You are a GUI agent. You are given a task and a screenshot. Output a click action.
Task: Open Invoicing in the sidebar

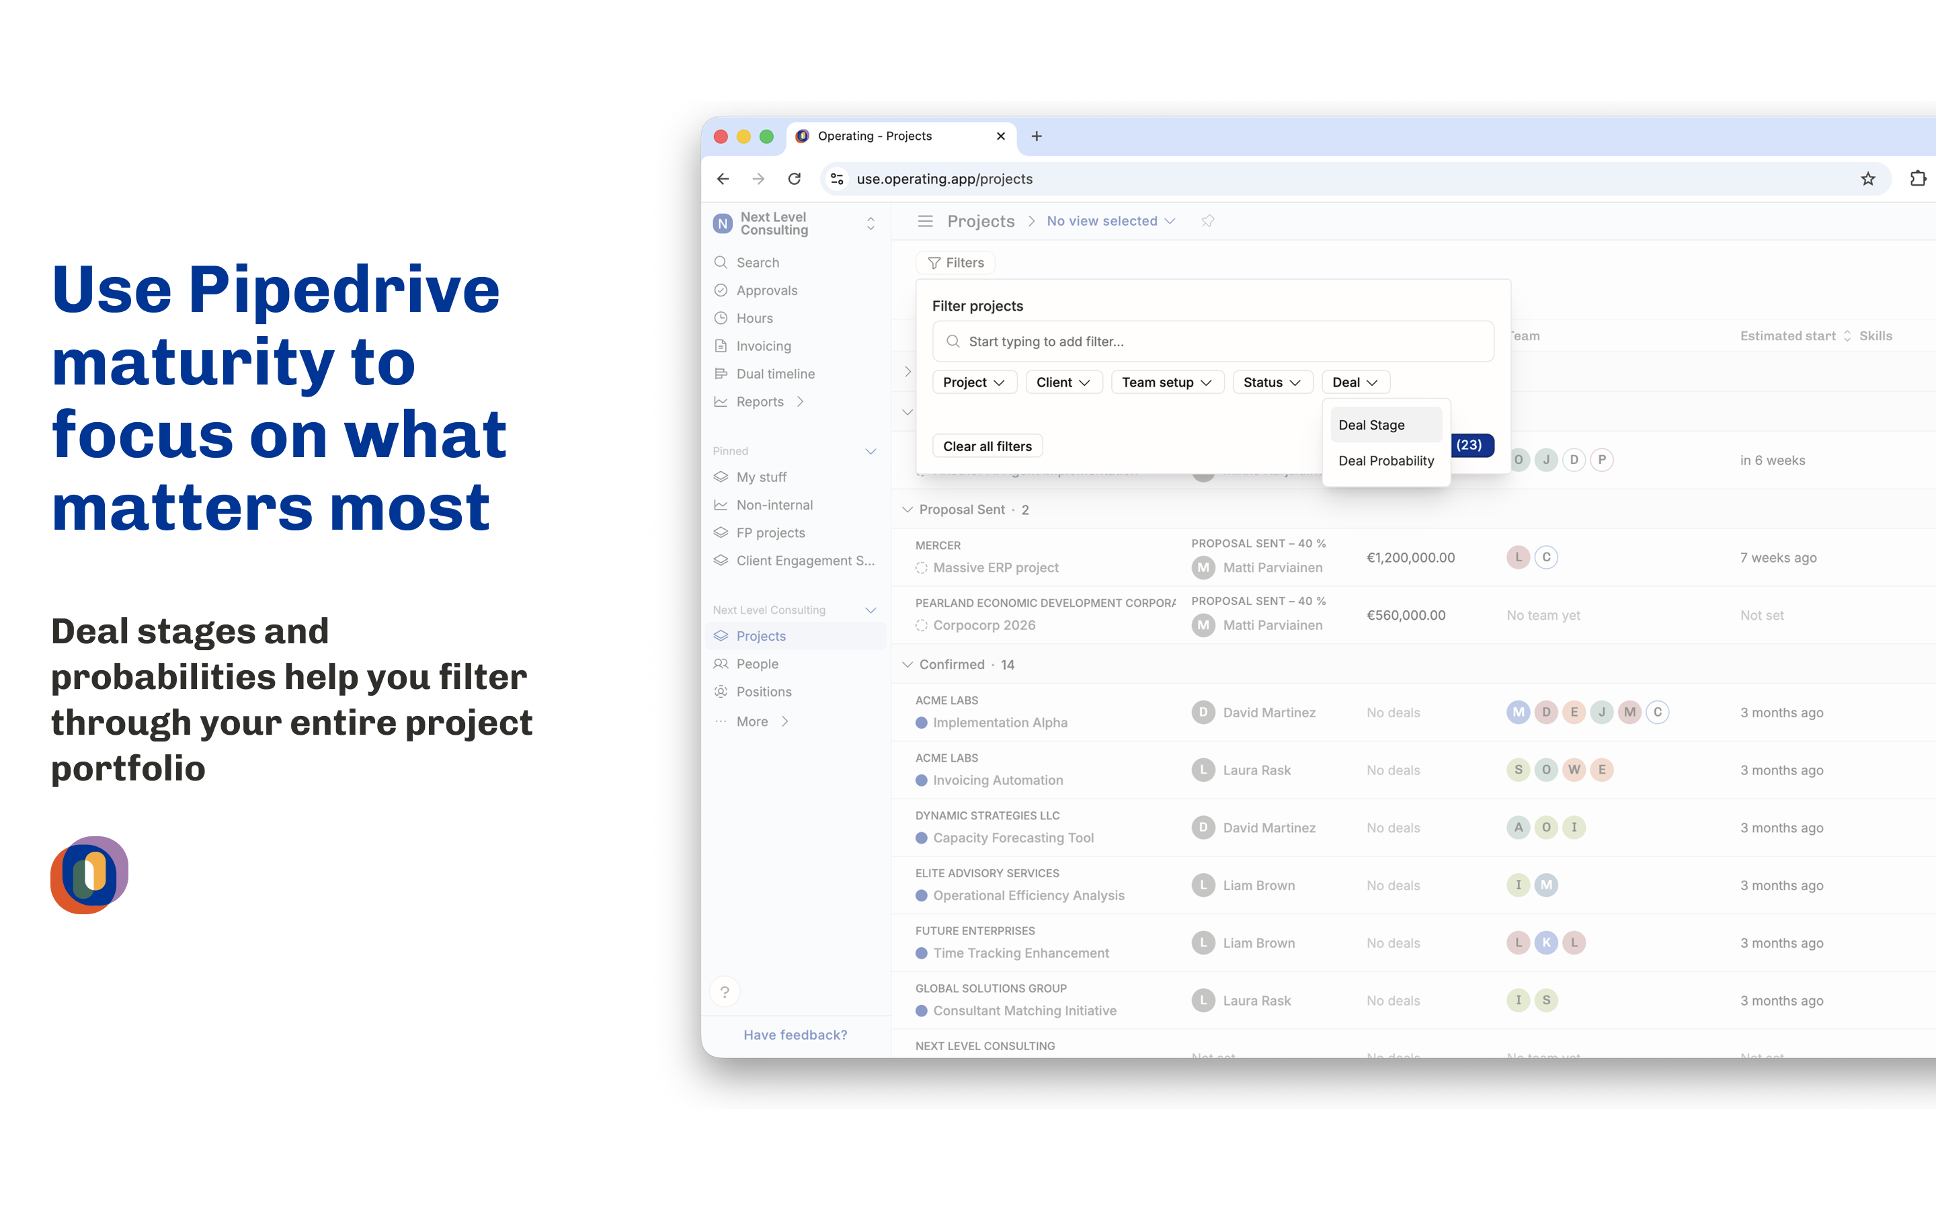click(763, 346)
